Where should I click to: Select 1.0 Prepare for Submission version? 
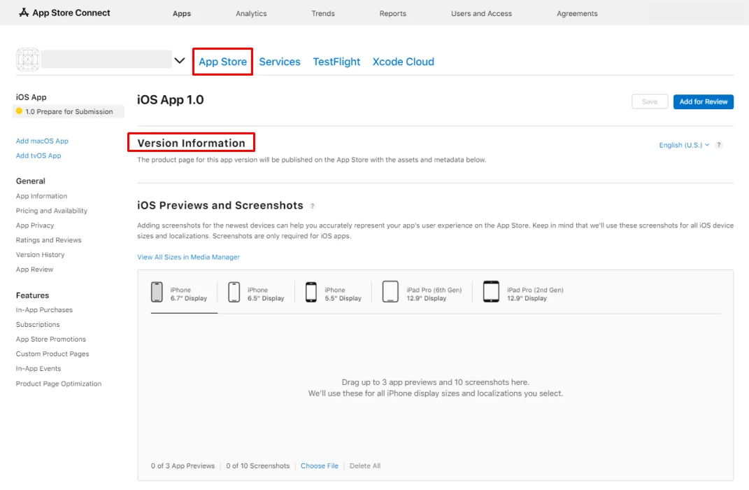point(69,111)
